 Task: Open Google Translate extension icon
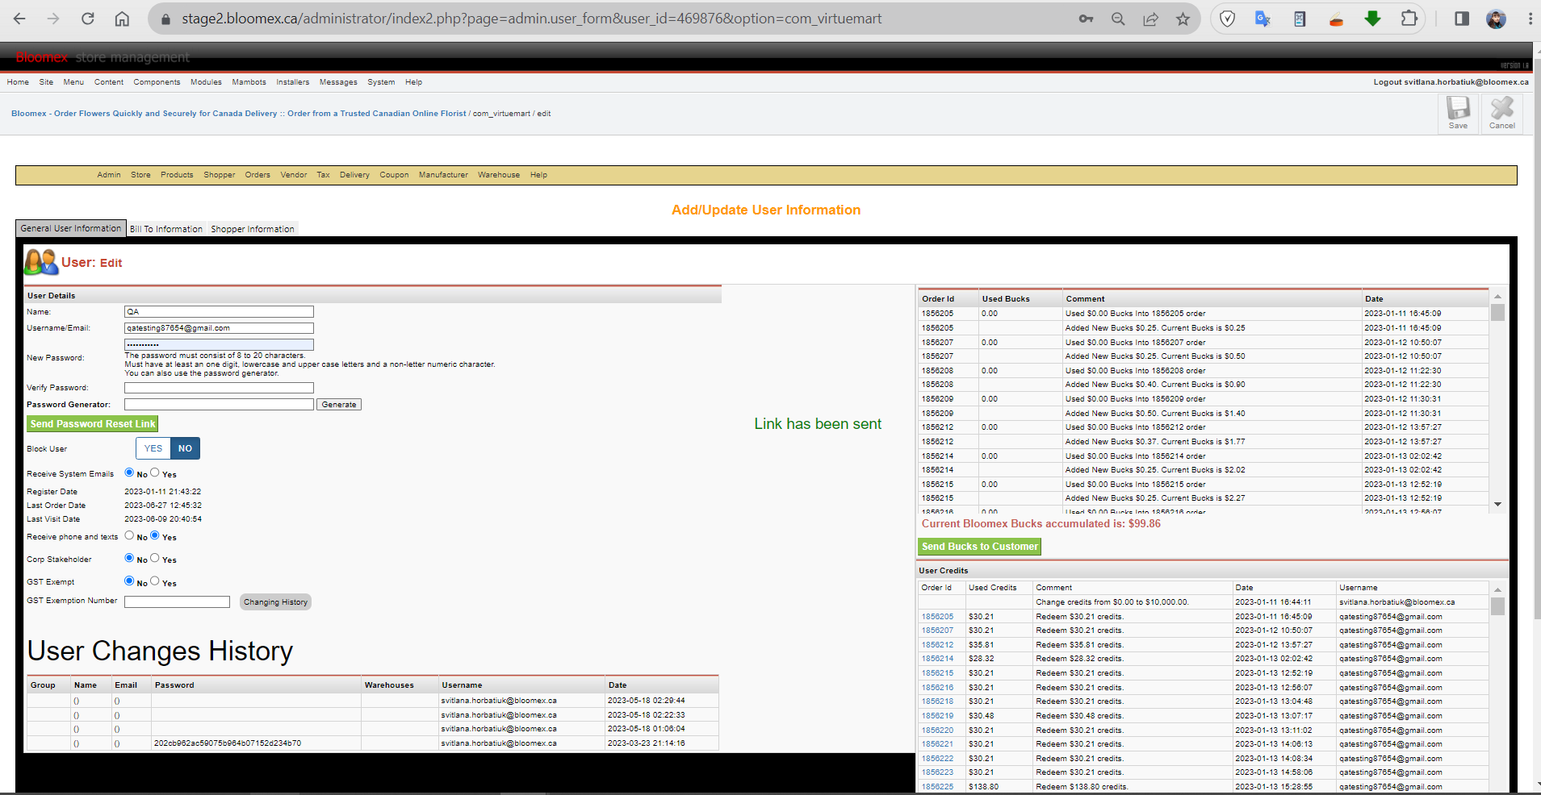[x=1263, y=19]
